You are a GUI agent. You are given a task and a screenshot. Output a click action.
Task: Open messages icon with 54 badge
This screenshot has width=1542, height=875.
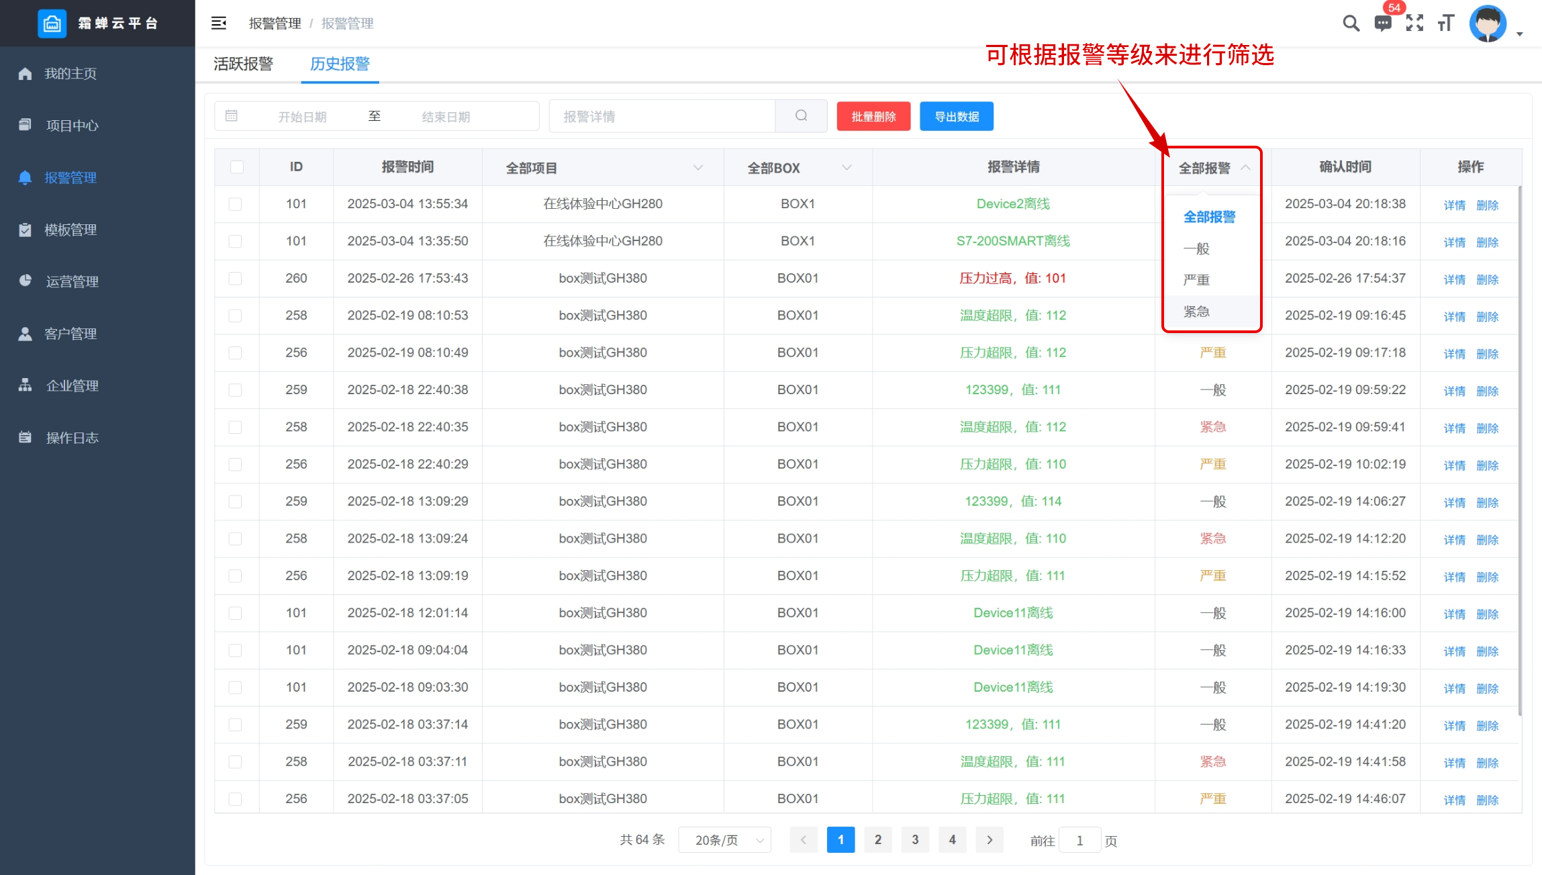pyautogui.click(x=1382, y=24)
